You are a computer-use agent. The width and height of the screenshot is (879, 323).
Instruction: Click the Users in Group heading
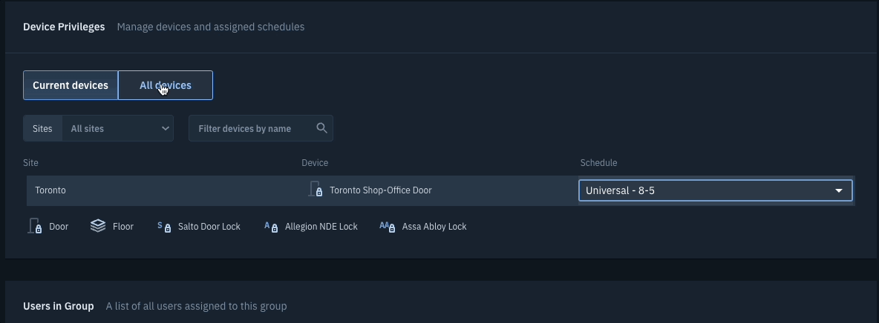tap(59, 306)
